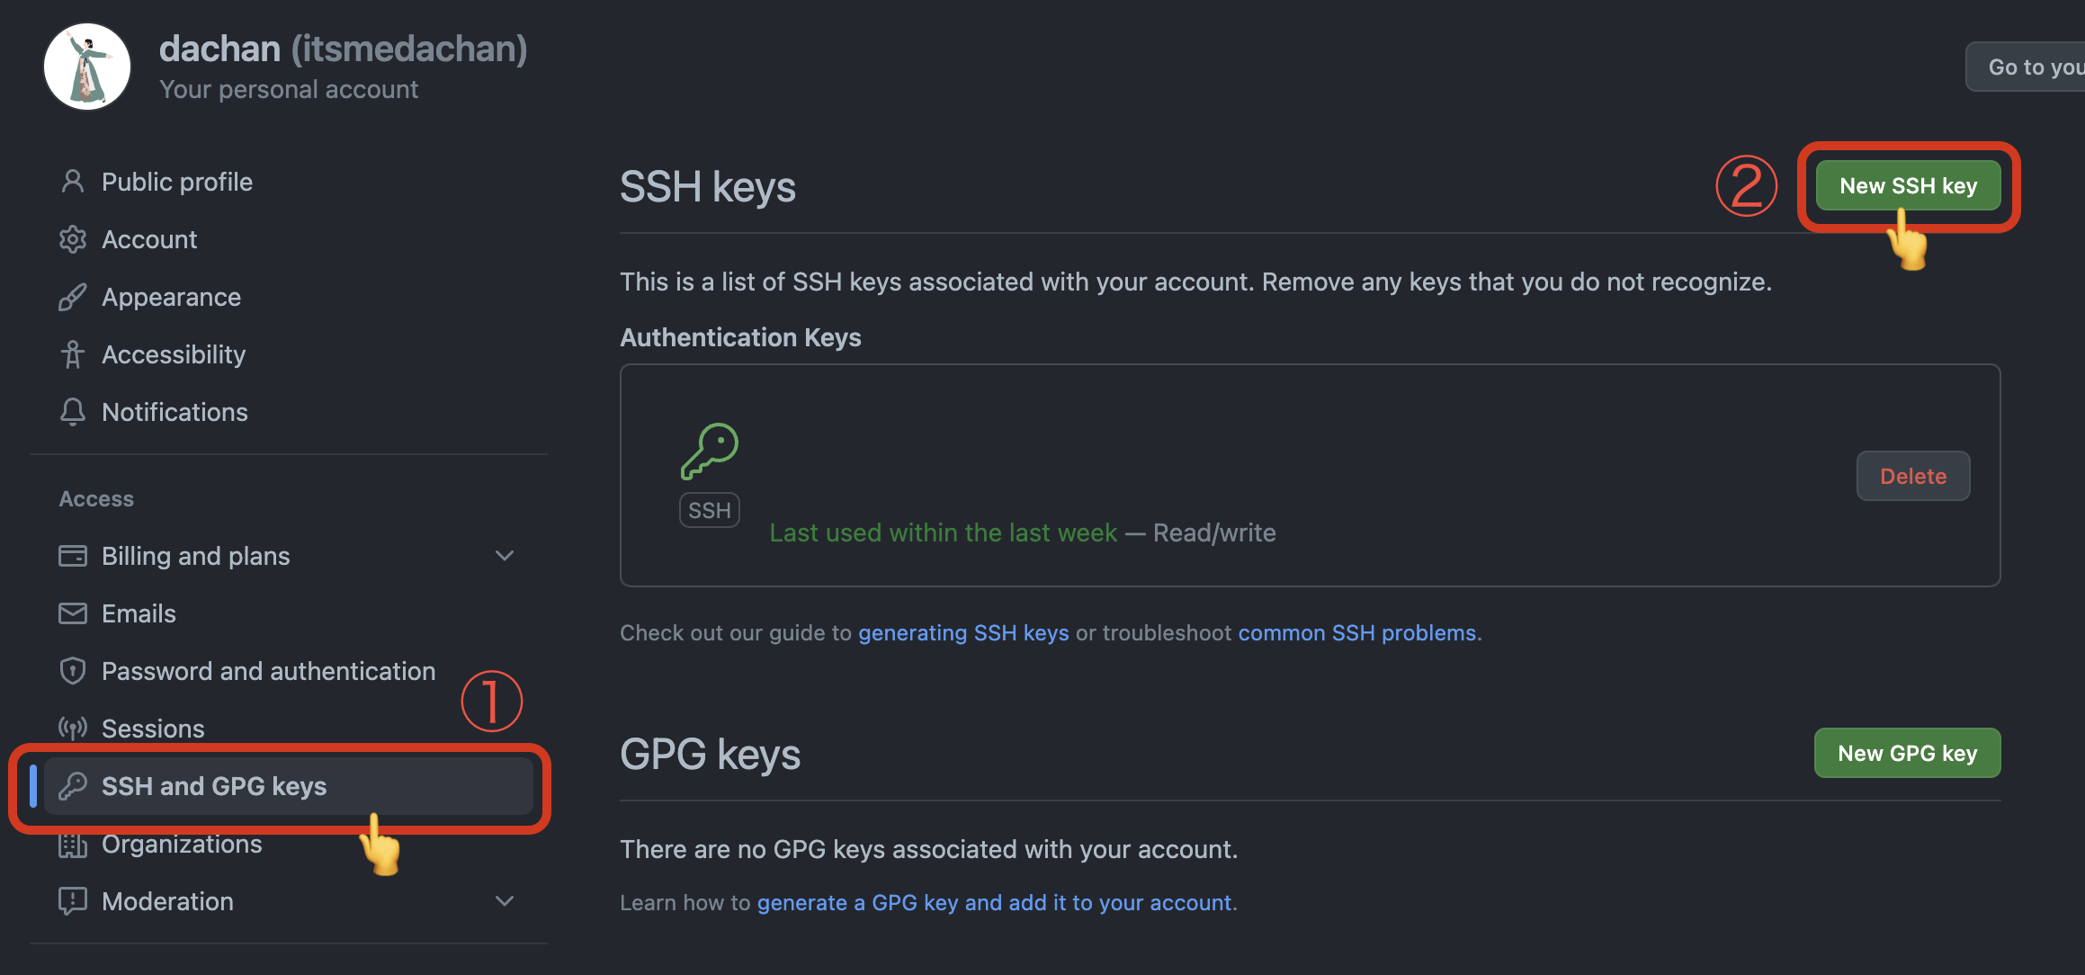Image resolution: width=2085 pixels, height=975 pixels.
Task: Click the Password and authentication shield icon
Action: [73, 670]
